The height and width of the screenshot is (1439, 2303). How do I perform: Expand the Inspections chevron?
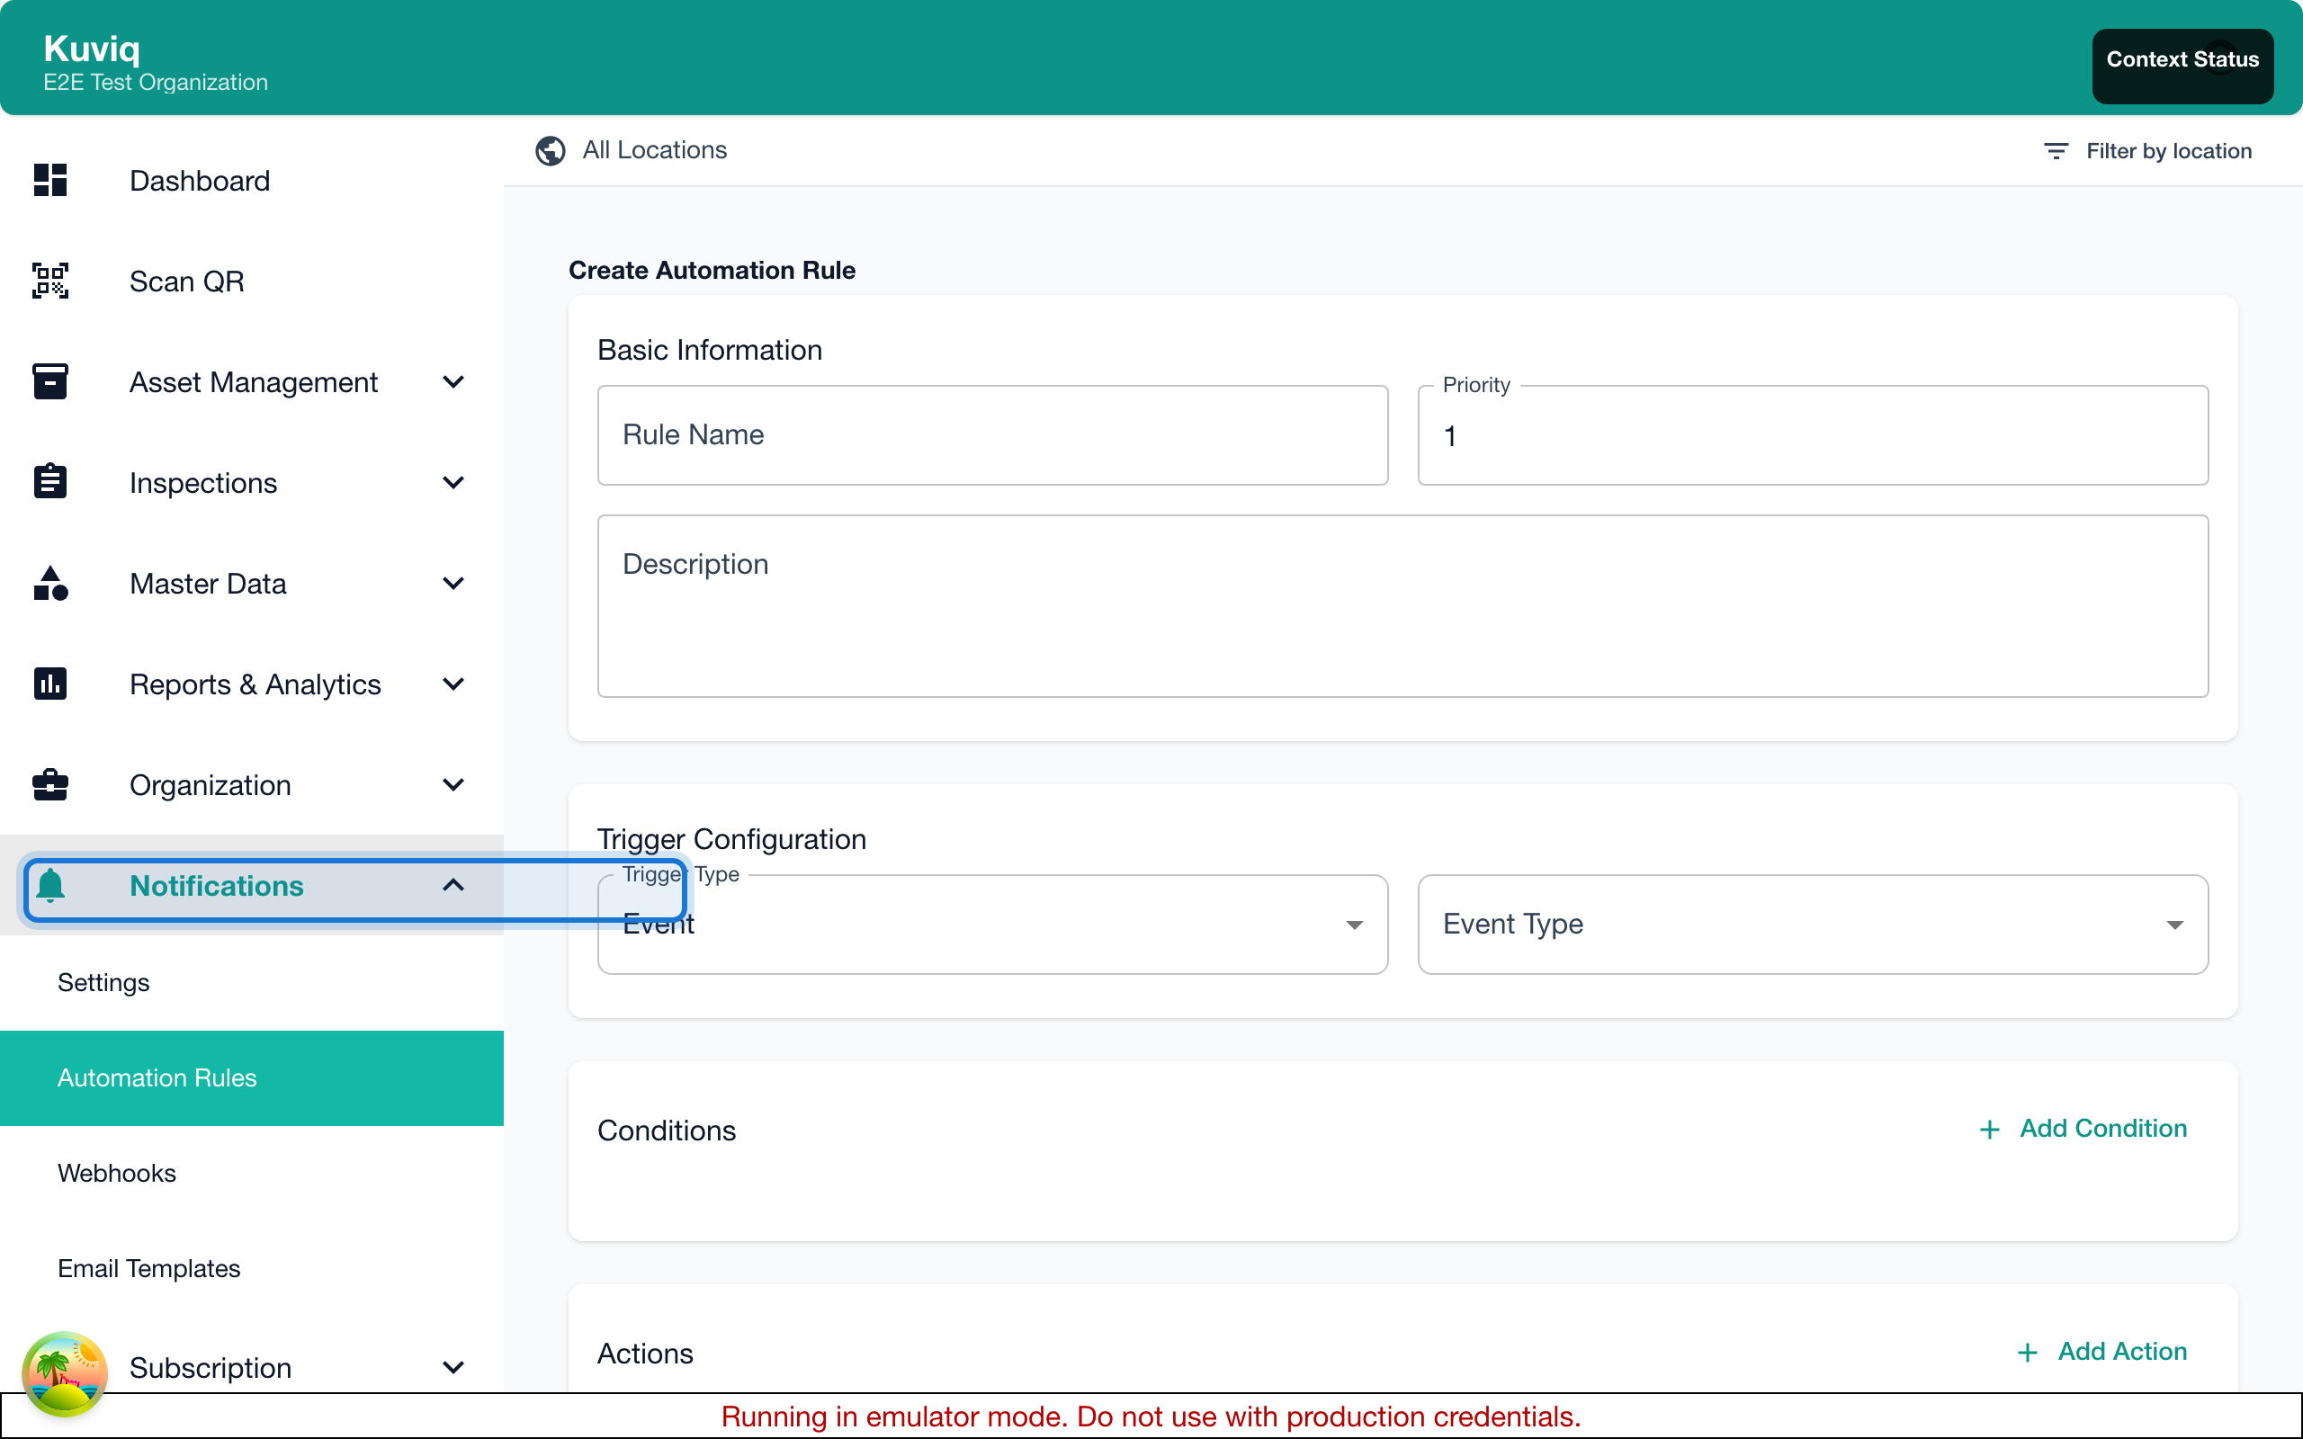click(x=454, y=483)
